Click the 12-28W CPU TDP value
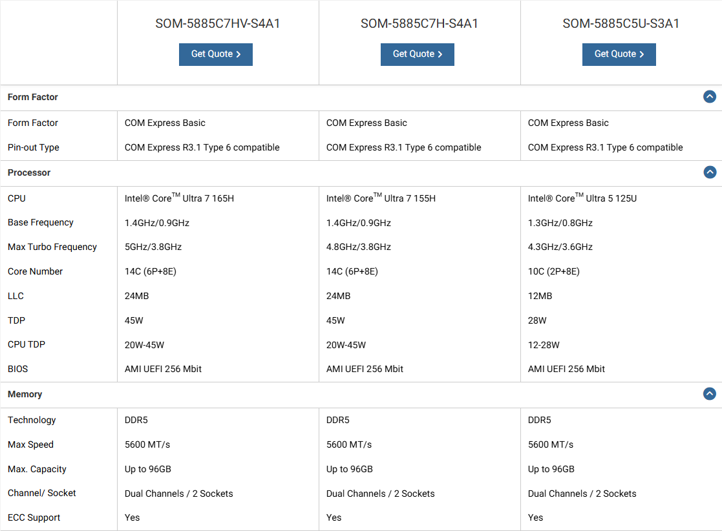This screenshot has width=722, height=531. [x=544, y=345]
